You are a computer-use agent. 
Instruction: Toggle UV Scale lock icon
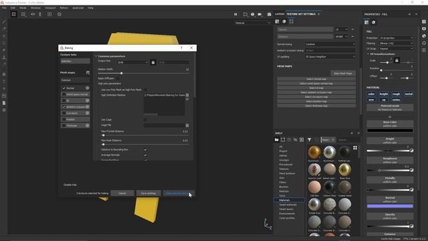pos(397,60)
